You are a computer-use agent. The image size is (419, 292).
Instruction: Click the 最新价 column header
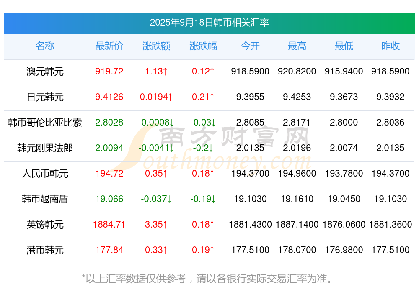(x=109, y=46)
